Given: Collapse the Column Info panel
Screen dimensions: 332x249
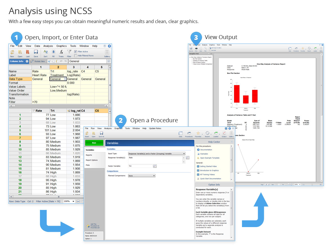Looking at the screenshot, I should 27,61.
